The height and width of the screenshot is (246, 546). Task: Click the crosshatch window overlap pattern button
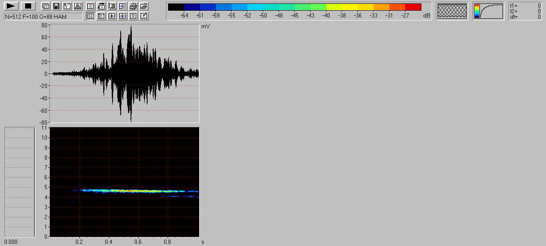point(452,11)
